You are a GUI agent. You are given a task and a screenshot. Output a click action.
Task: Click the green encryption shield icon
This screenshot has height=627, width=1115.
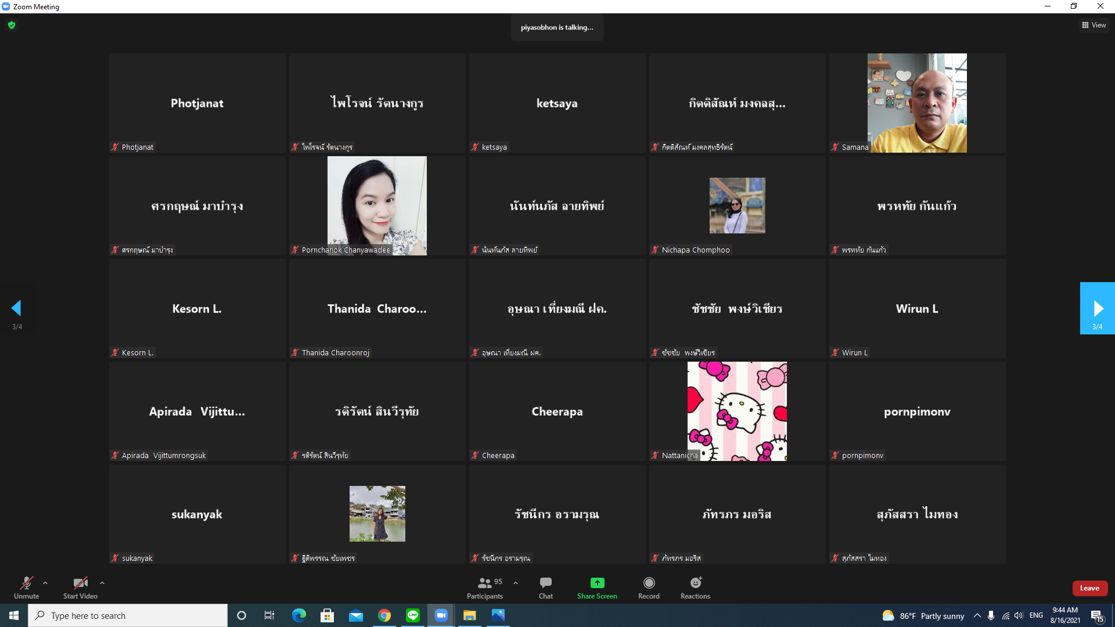[x=12, y=25]
